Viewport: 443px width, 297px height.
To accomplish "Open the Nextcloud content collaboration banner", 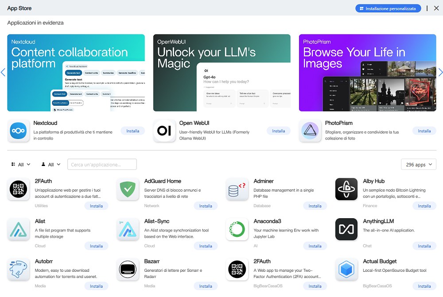I will [76, 73].
